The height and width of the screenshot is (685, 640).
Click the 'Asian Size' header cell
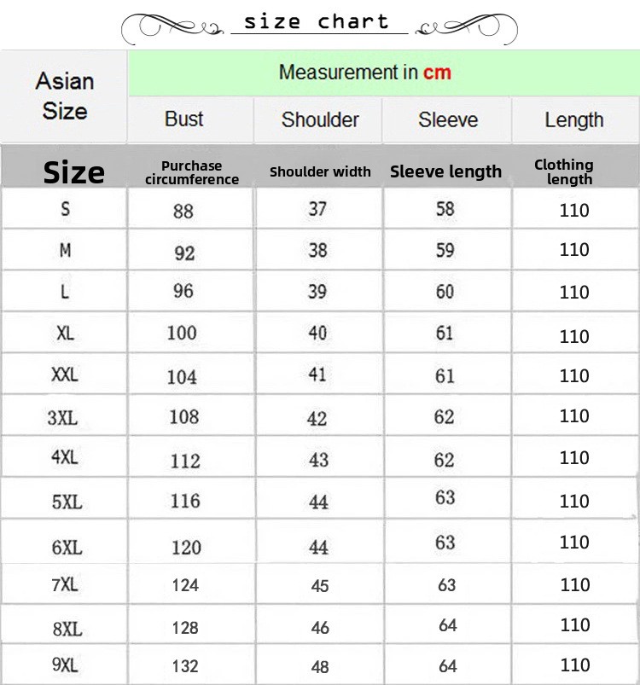(64, 96)
